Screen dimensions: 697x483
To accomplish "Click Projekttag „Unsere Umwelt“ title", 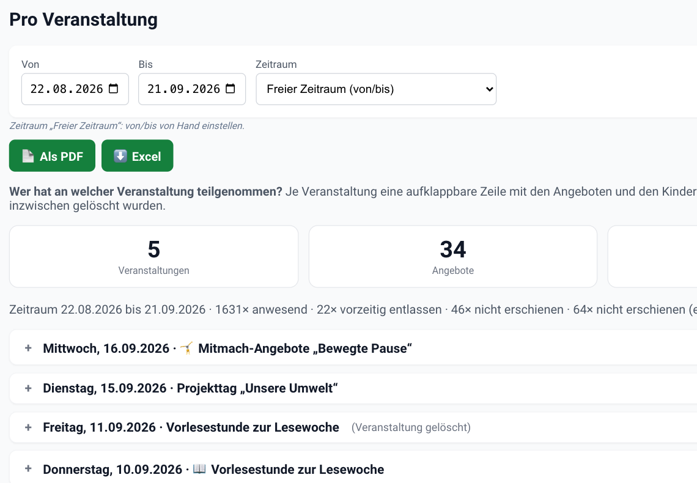I will point(257,388).
